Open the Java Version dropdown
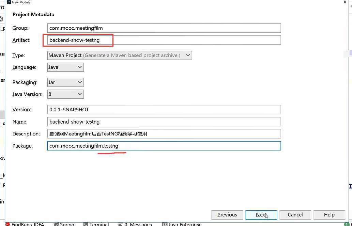 coord(65,94)
